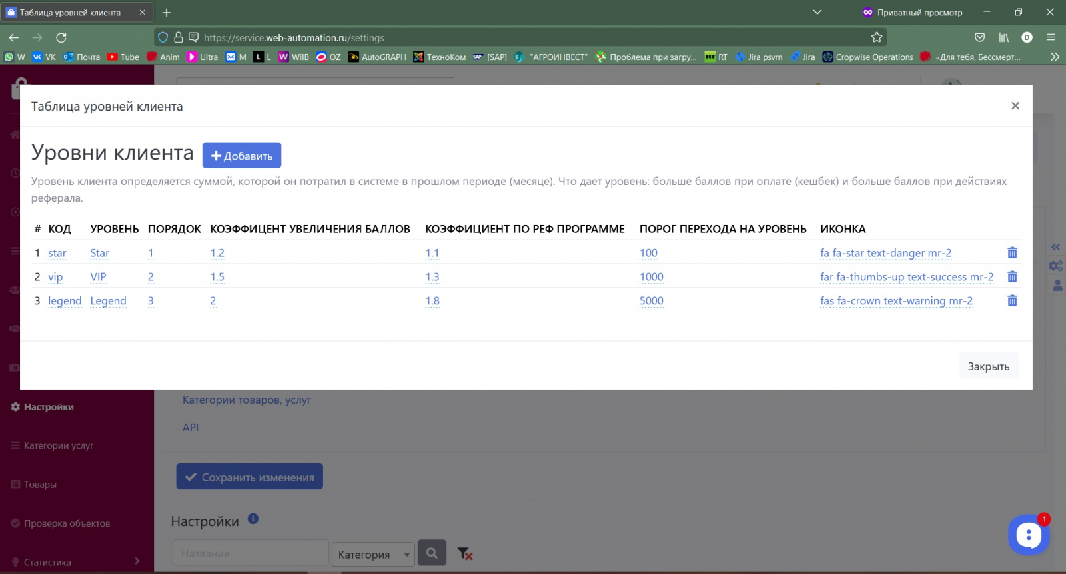1066x574 pixels.
Task: Edit points coefficient 1.5 for VIP
Action: click(217, 277)
